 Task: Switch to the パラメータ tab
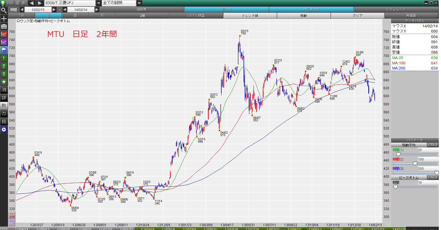point(311,10)
